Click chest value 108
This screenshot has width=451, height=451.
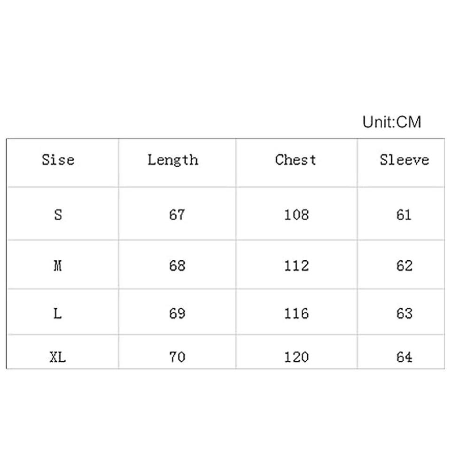point(296,215)
